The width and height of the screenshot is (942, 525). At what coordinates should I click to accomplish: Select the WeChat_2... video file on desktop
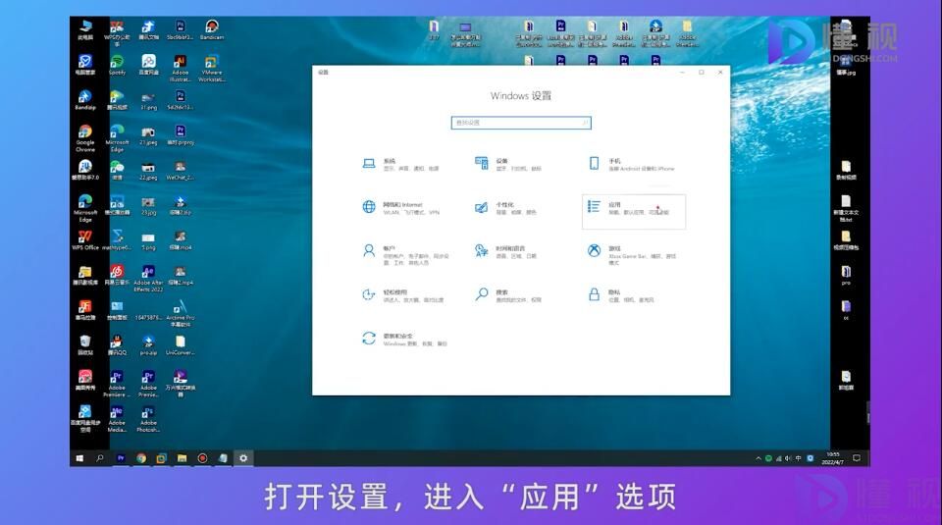click(181, 171)
